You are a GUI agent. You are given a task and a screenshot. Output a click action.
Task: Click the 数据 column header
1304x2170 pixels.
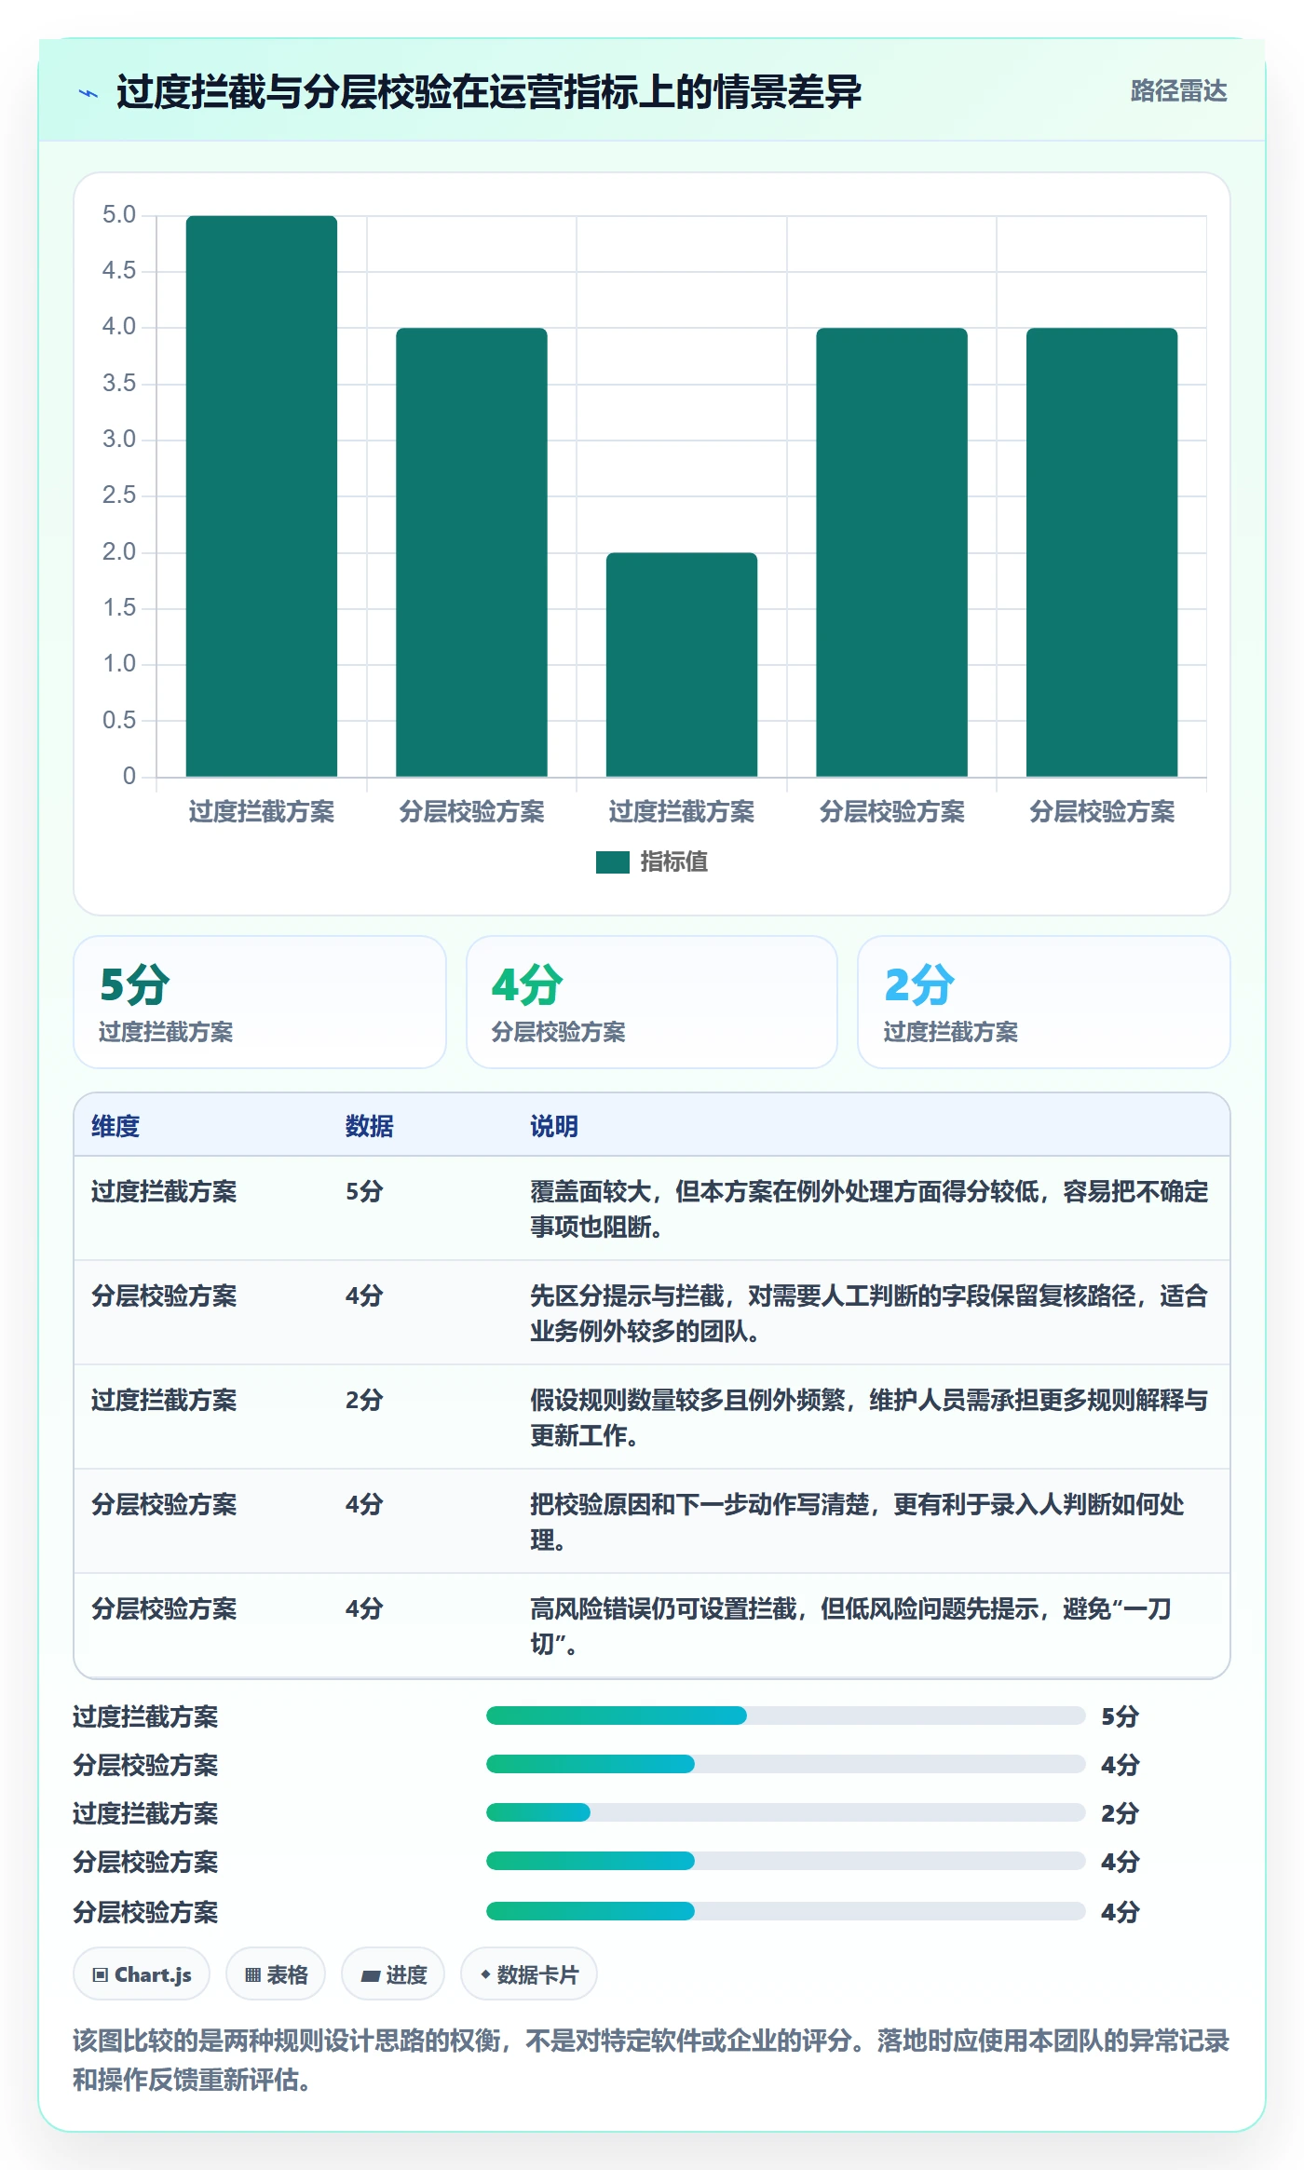coord(370,1126)
